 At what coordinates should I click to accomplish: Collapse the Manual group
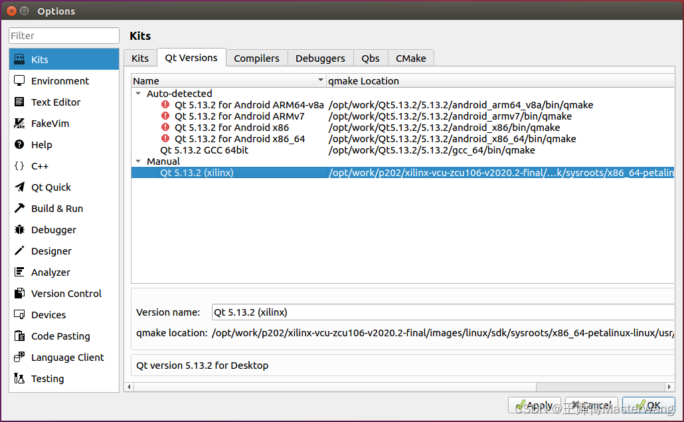[138, 161]
